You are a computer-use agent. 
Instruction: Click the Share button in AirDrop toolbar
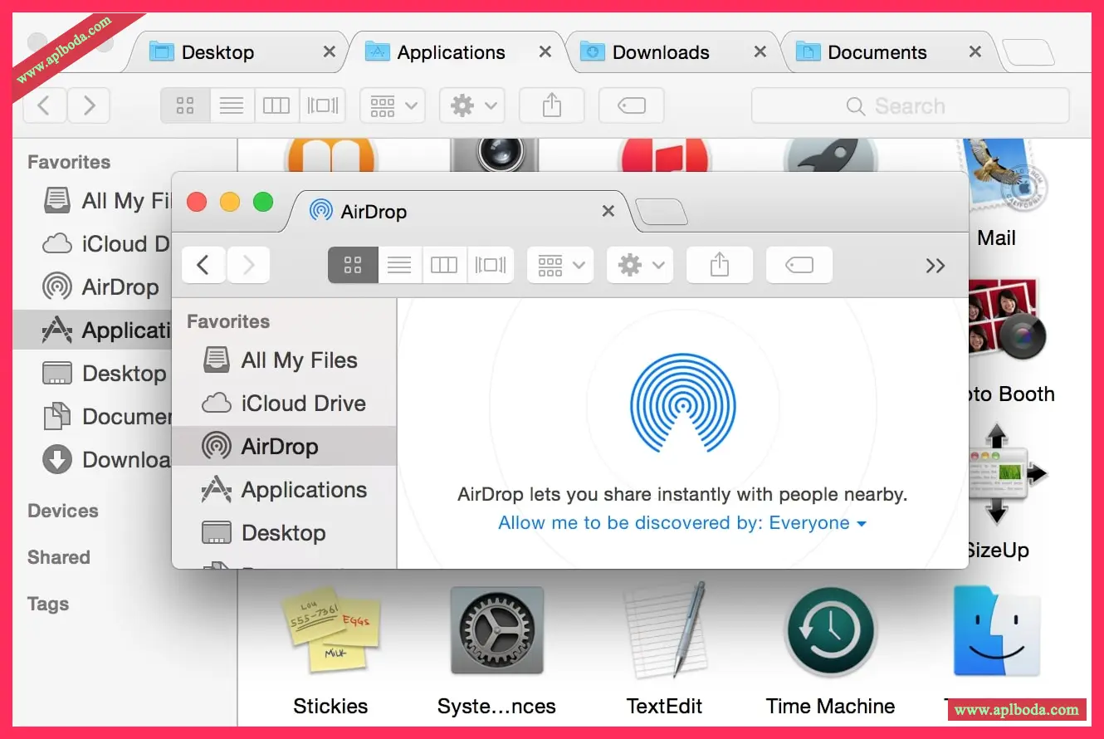(x=720, y=266)
